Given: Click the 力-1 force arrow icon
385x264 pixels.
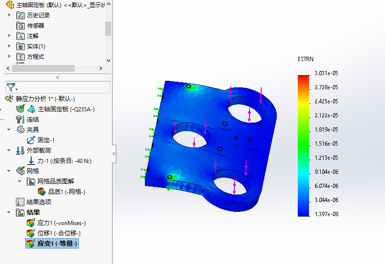Looking at the screenshot, I should pyautogui.click(x=31, y=161).
